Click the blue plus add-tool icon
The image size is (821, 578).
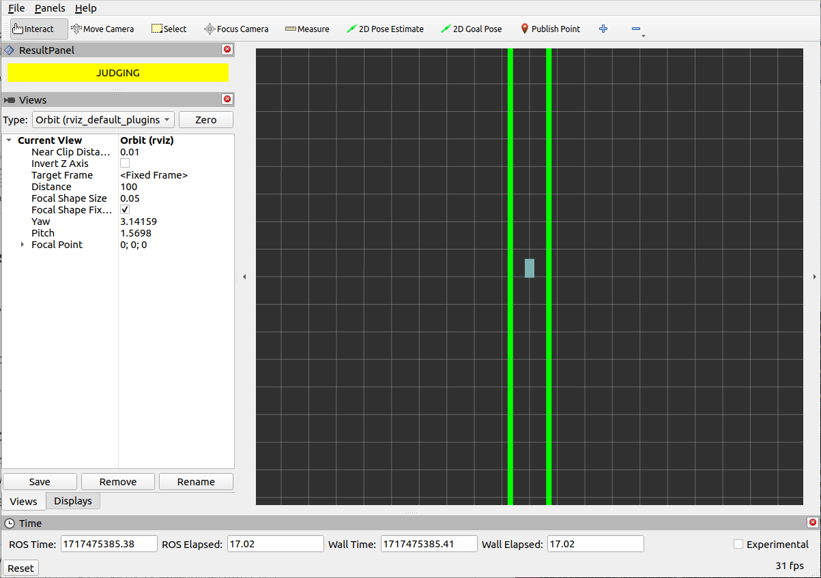(x=603, y=29)
